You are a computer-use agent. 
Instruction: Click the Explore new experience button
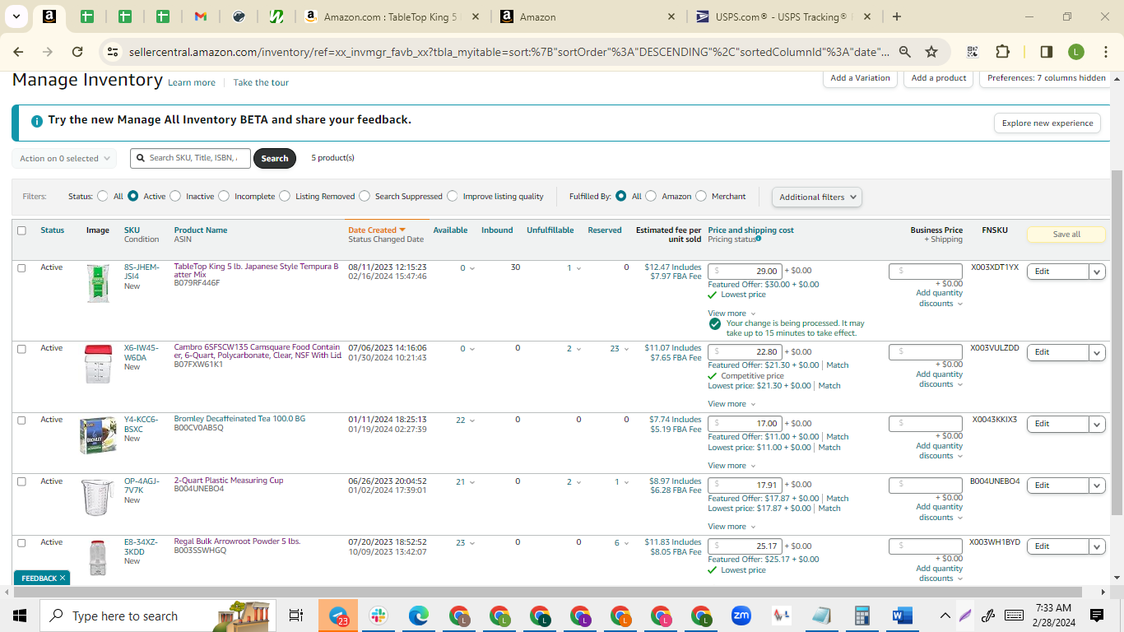coord(1047,123)
